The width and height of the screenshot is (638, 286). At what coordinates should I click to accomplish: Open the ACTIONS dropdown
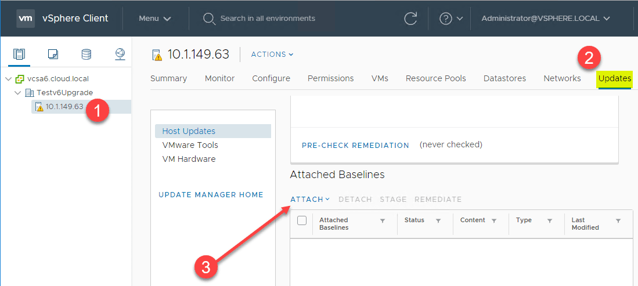(x=272, y=54)
